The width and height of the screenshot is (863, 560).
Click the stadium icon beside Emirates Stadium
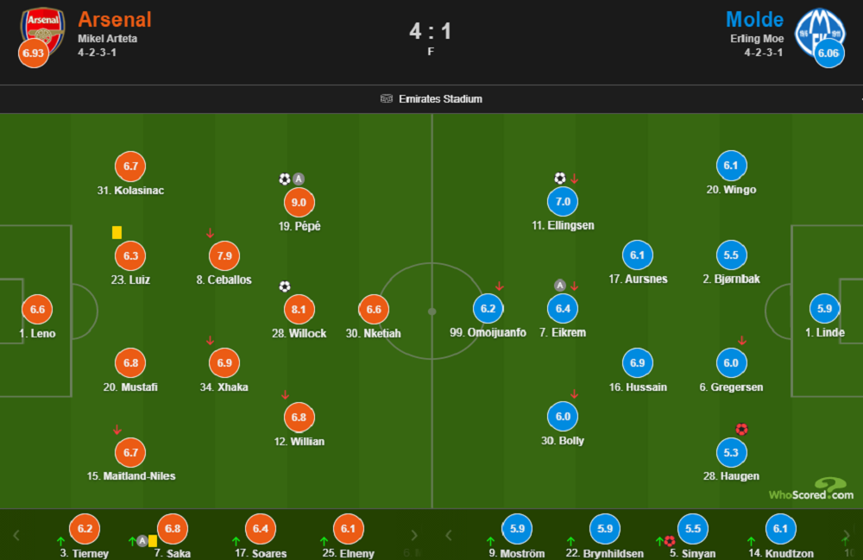(387, 99)
